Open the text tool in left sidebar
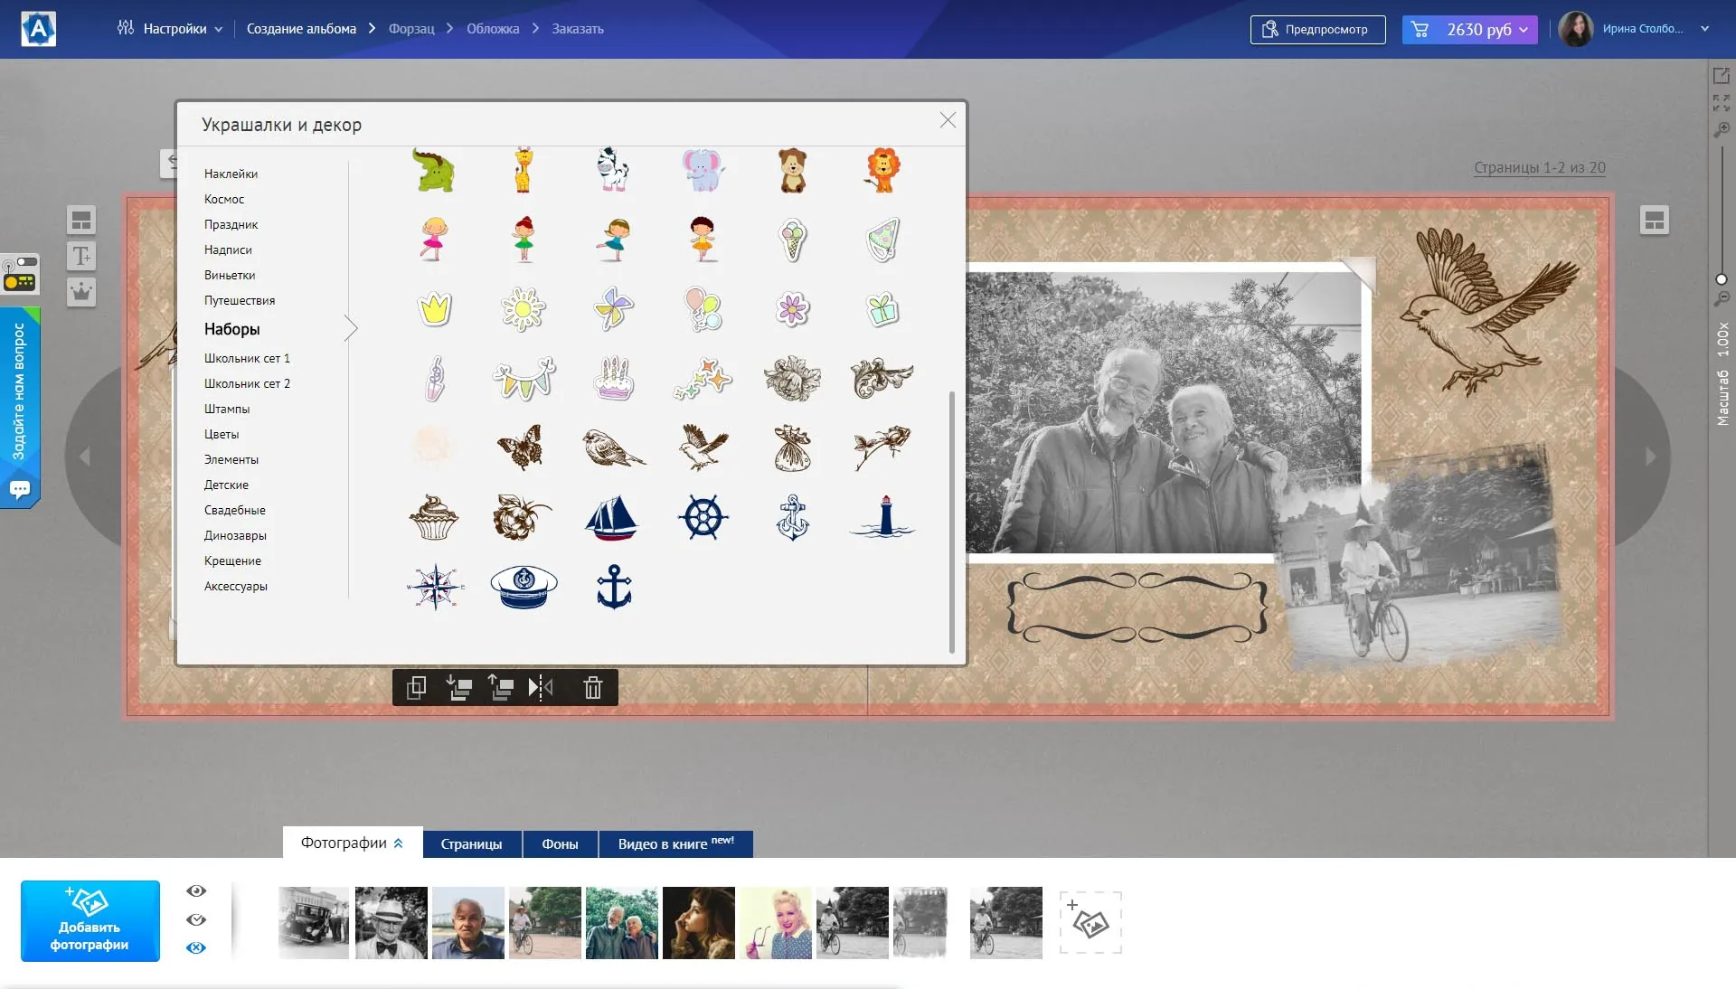Screen dimensions: 1736x989 coord(81,256)
